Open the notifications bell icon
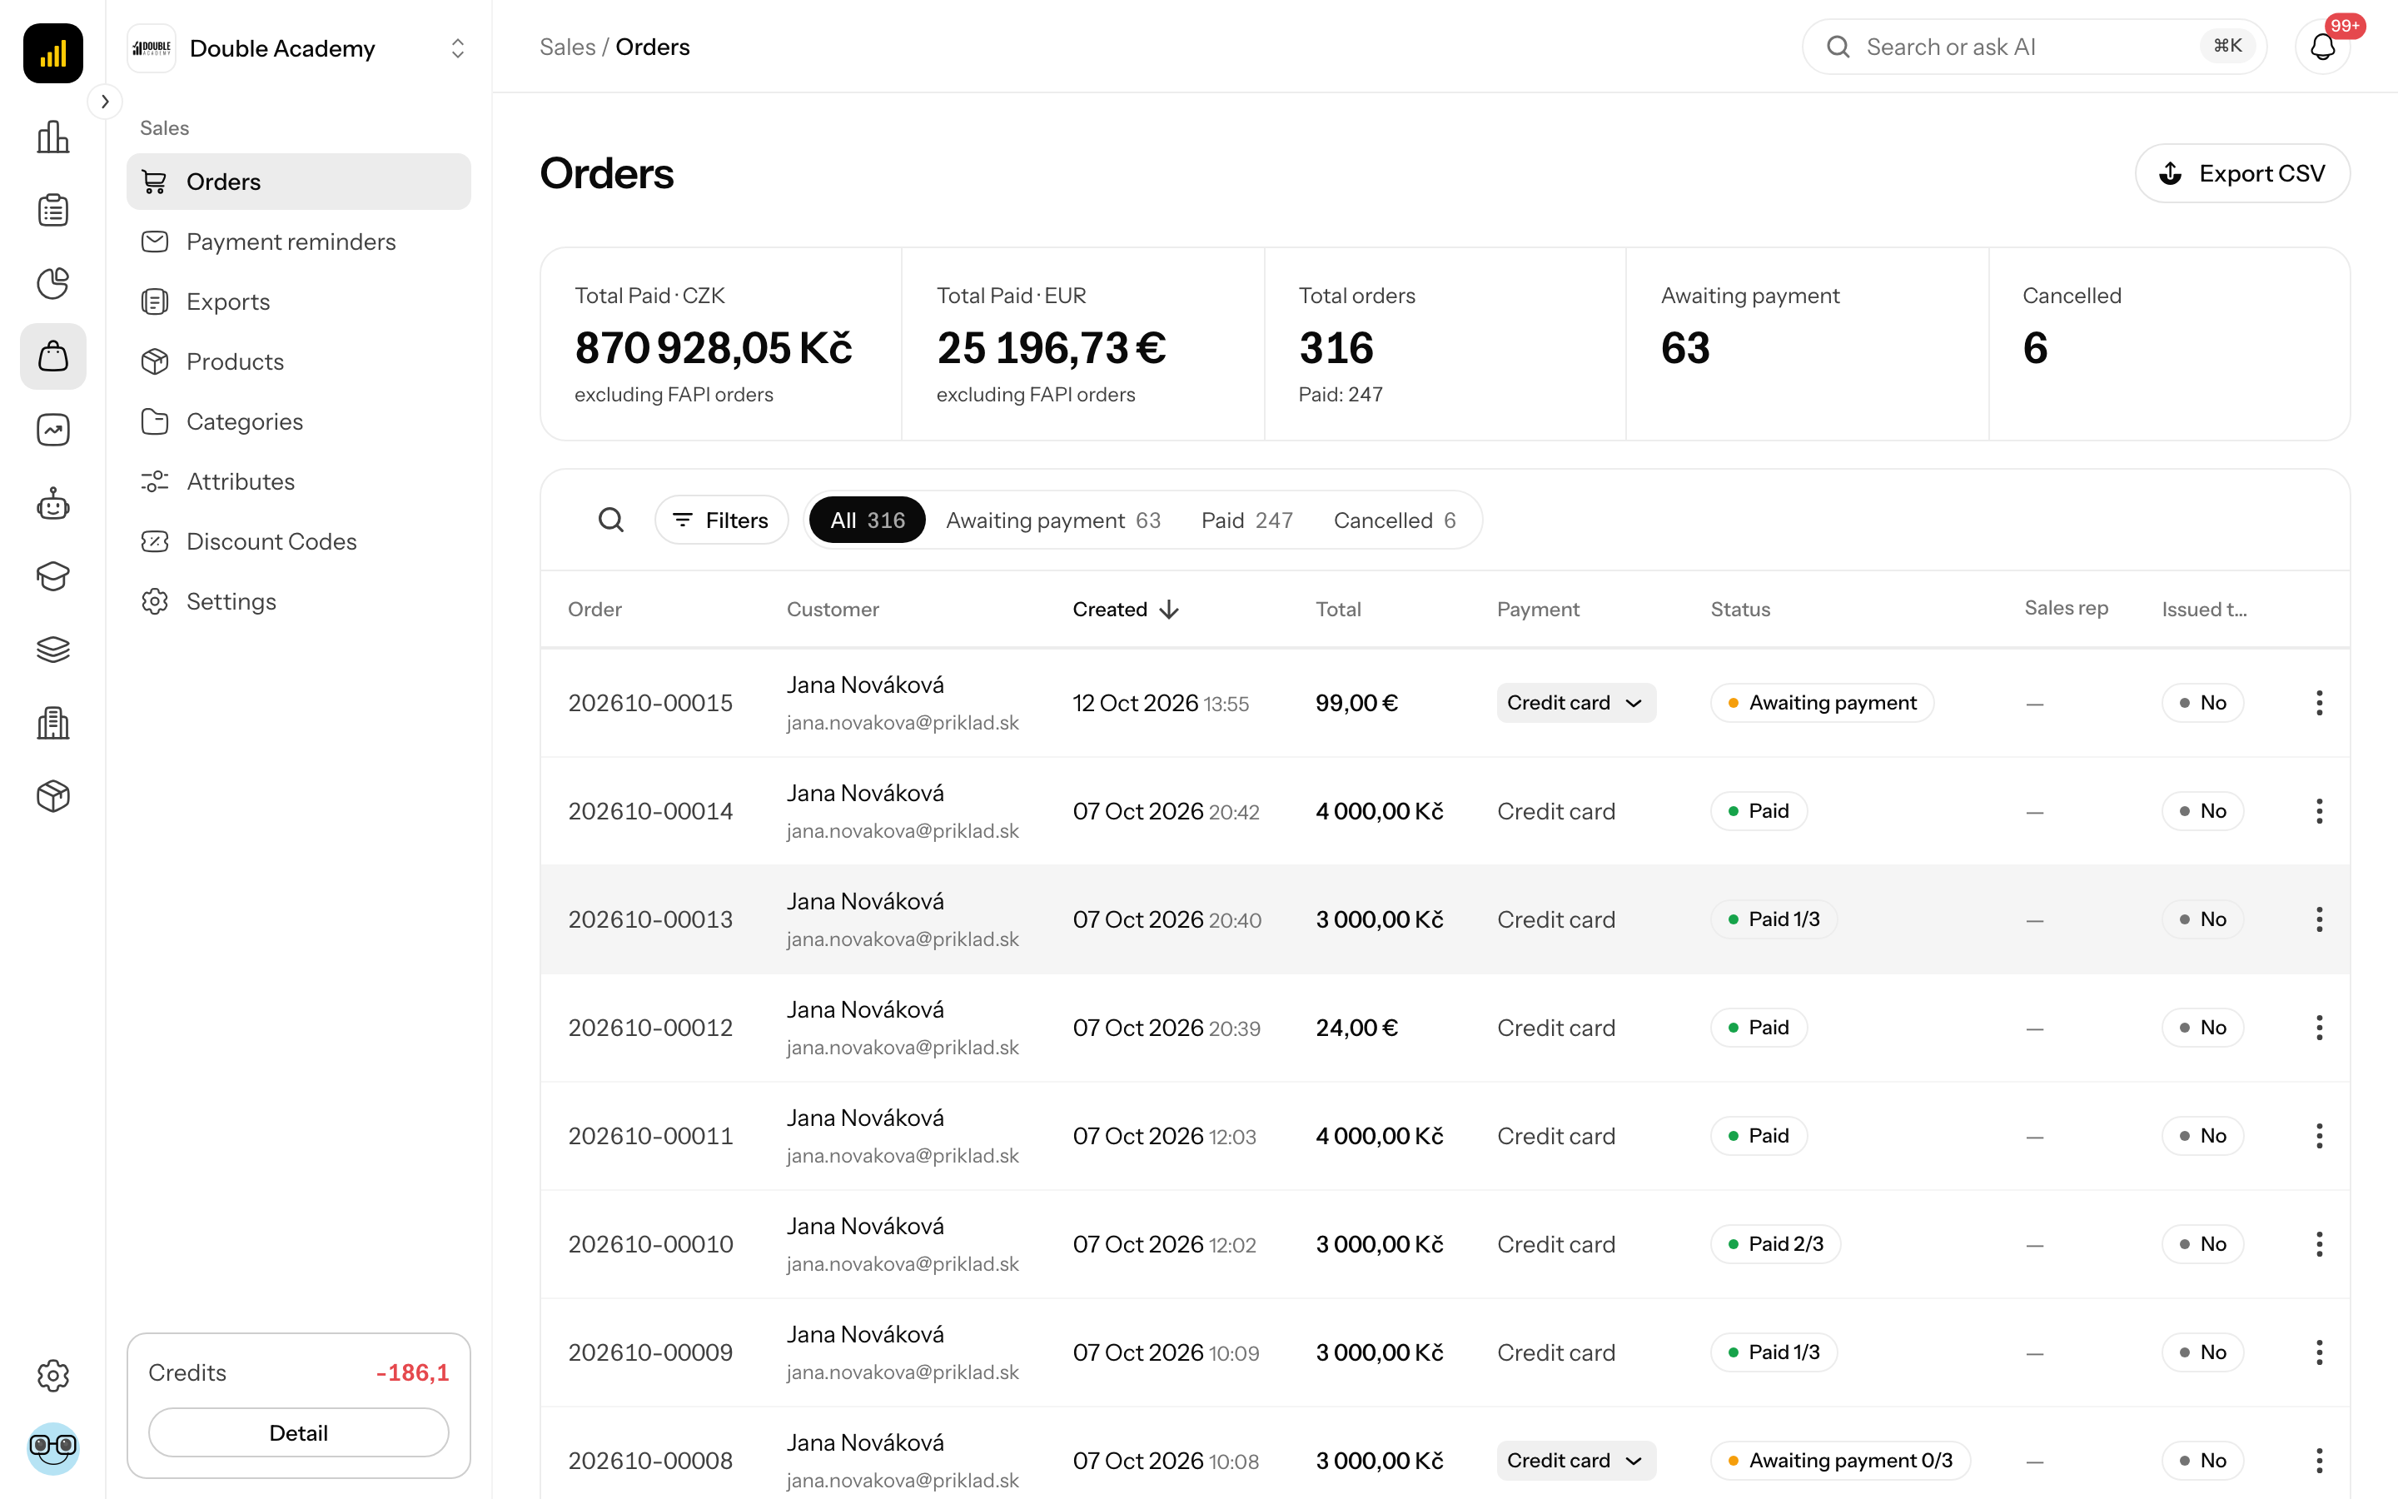 tap(2323, 47)
